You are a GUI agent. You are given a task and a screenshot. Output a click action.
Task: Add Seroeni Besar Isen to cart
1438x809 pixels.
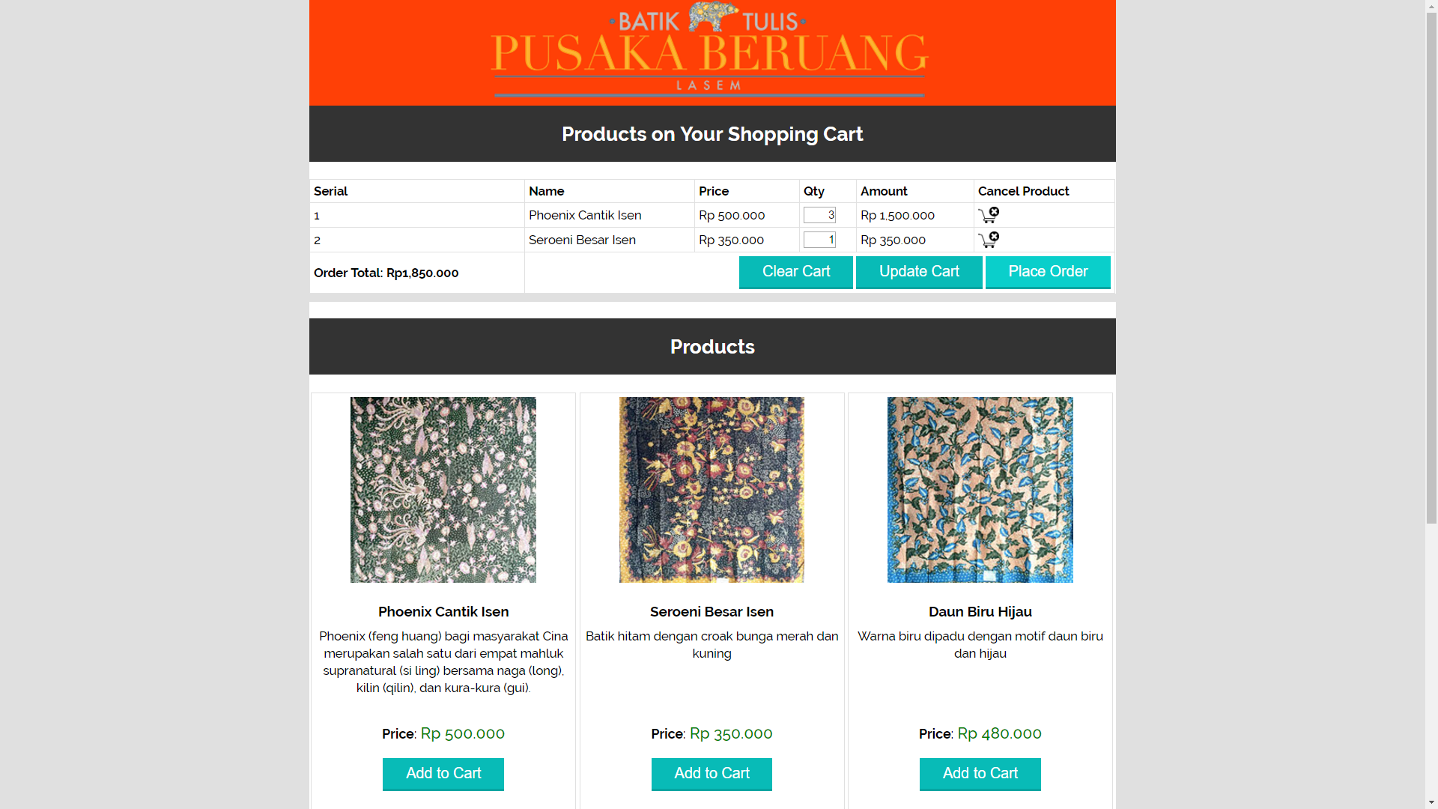click(x=712, y=774)
